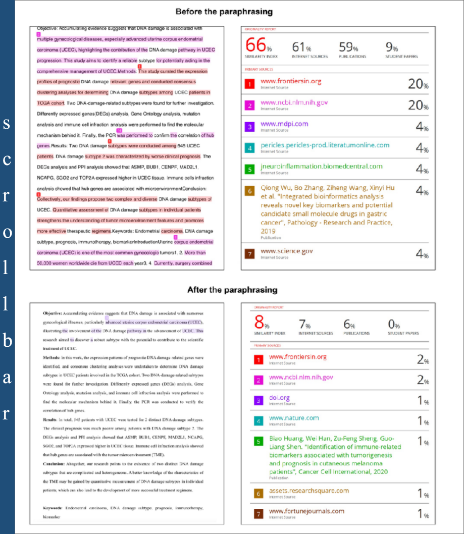Click the 66% similarity index value
Viewport: 464px width, 534px height.
click(x=259, y=45)
